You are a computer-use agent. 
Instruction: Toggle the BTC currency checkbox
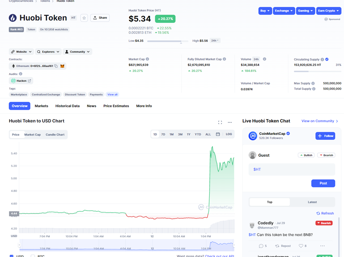click(x=33, y=256)
